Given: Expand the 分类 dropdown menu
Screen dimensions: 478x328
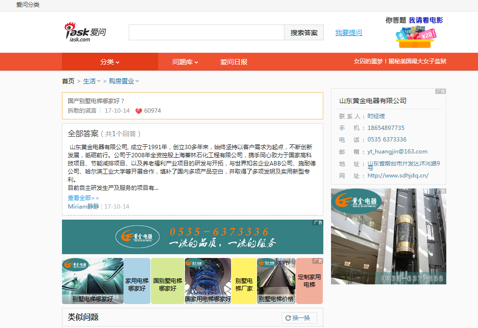Looking at the screenshot, I should pyautogui.click(x=110, y=62).
